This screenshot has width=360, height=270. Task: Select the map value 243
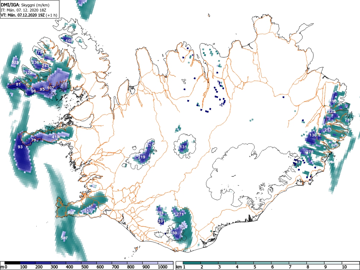45,66
